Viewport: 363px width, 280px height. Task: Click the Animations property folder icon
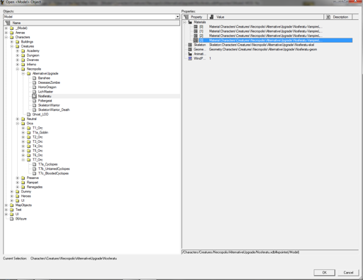(x=190, y=54)
